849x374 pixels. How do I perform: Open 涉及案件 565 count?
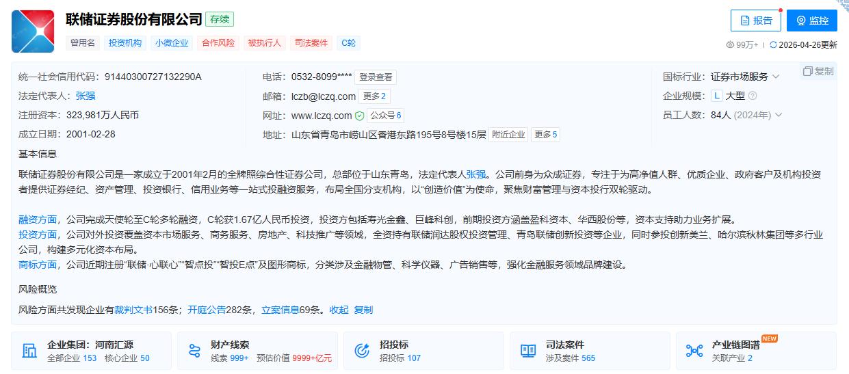571,358
